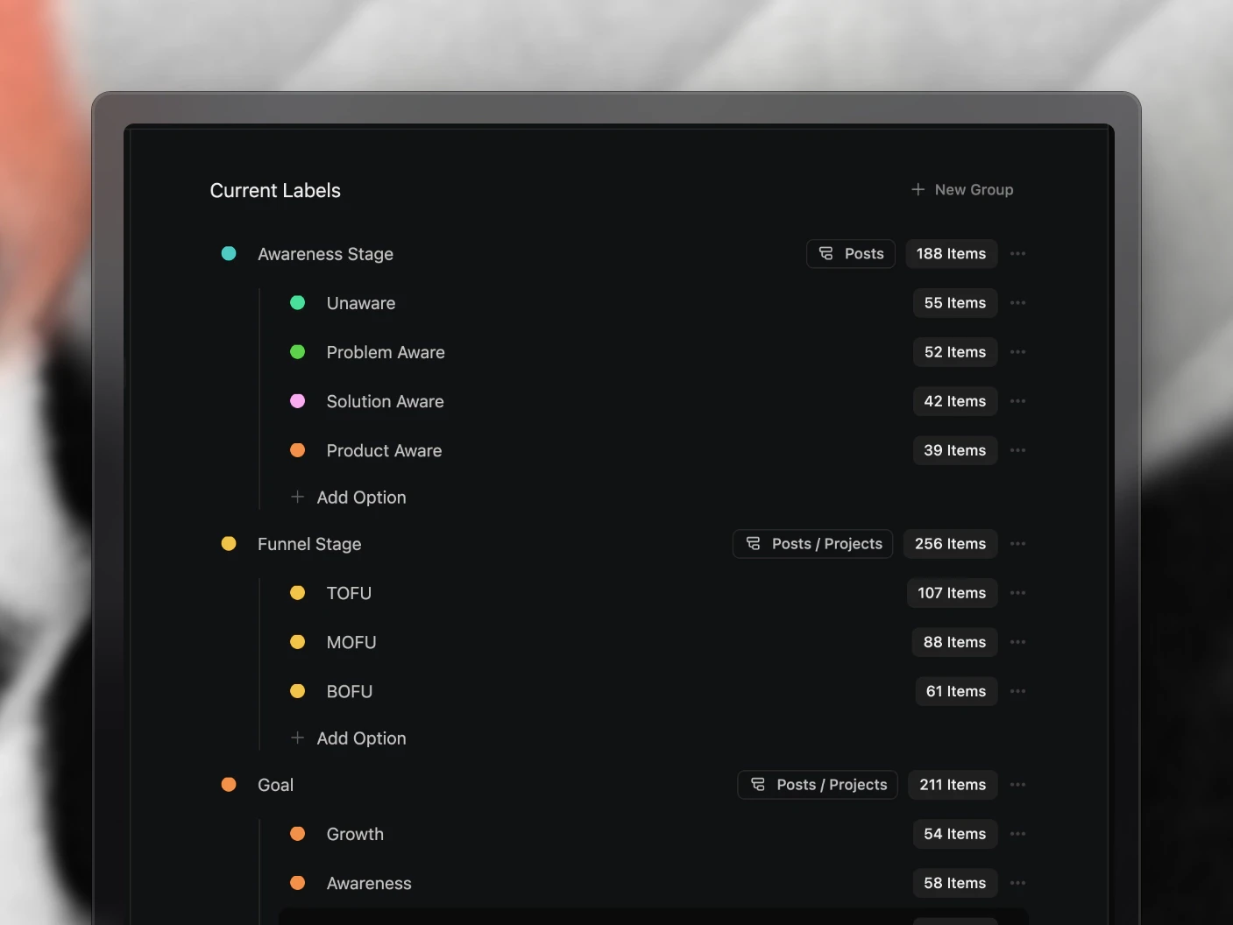Click the 188 Items count badge
This screenshot has width=1233, height=925.
click(x=952, y=254)
